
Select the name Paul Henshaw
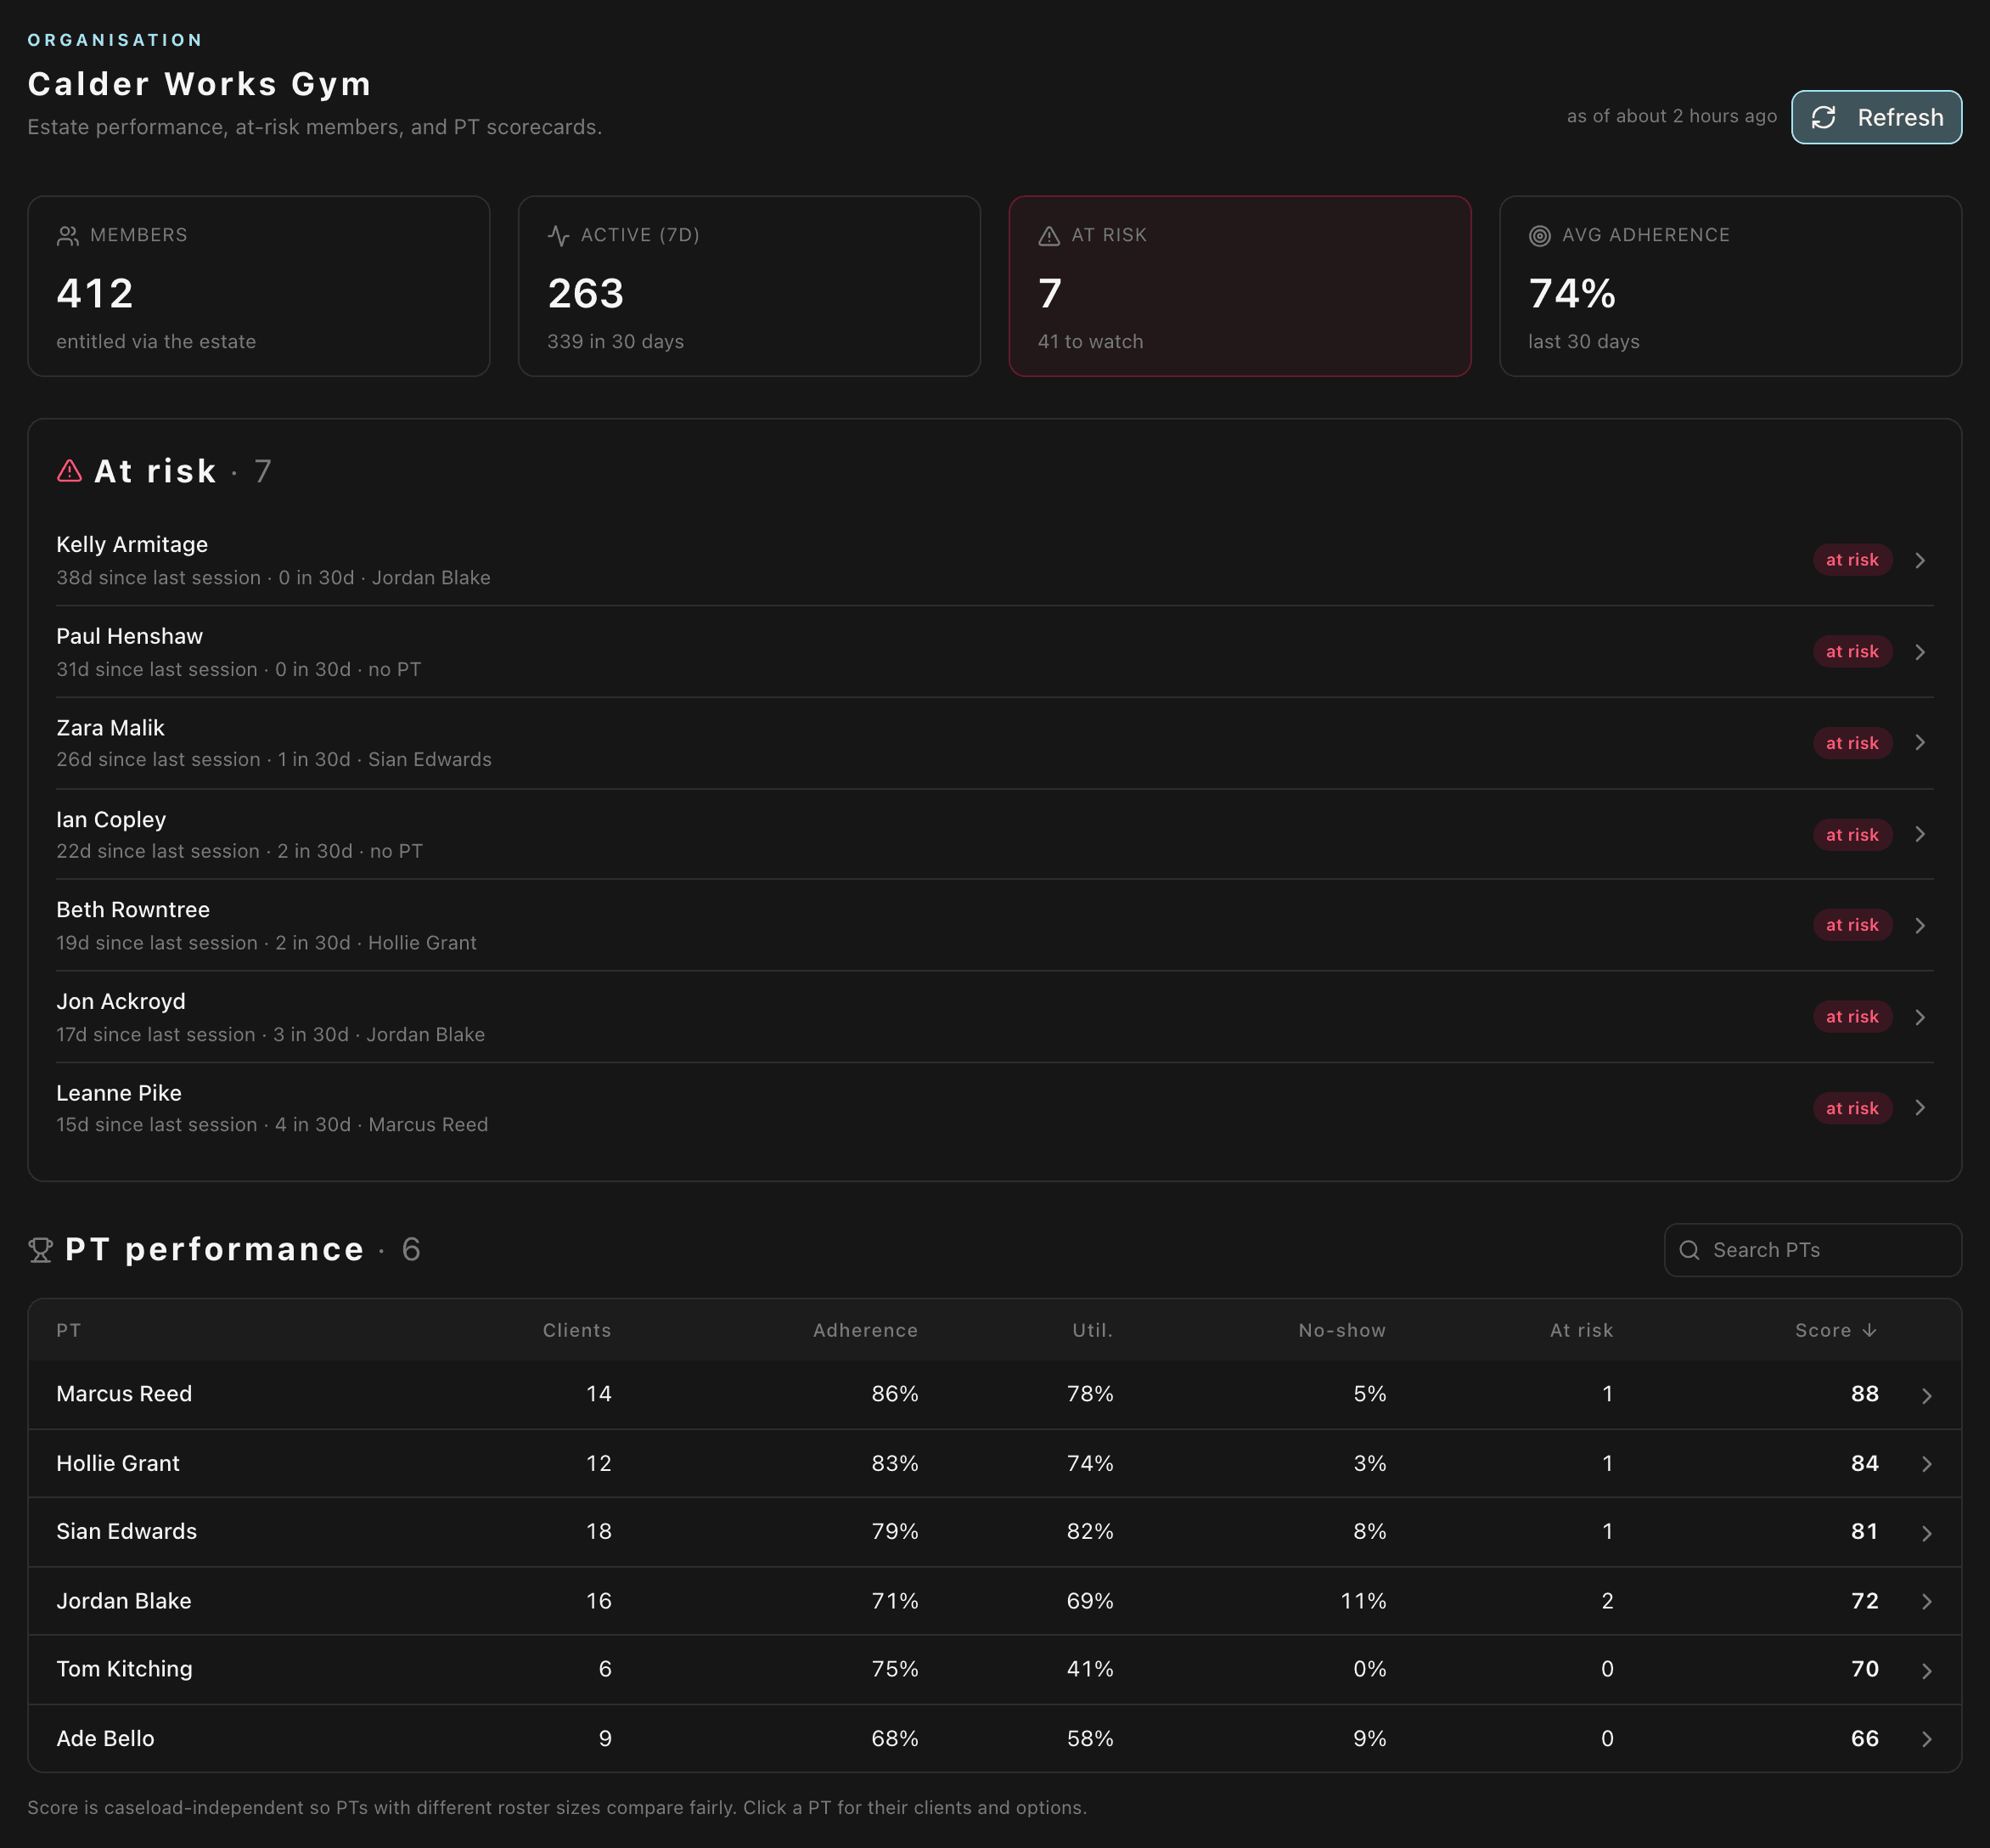click(x=129, y=636)
